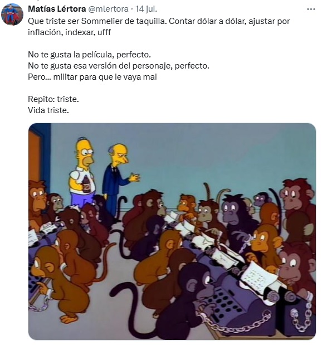The image size is (322, 345).
Task: Click the bottle Homer is holding
Action: click(86, 184)
